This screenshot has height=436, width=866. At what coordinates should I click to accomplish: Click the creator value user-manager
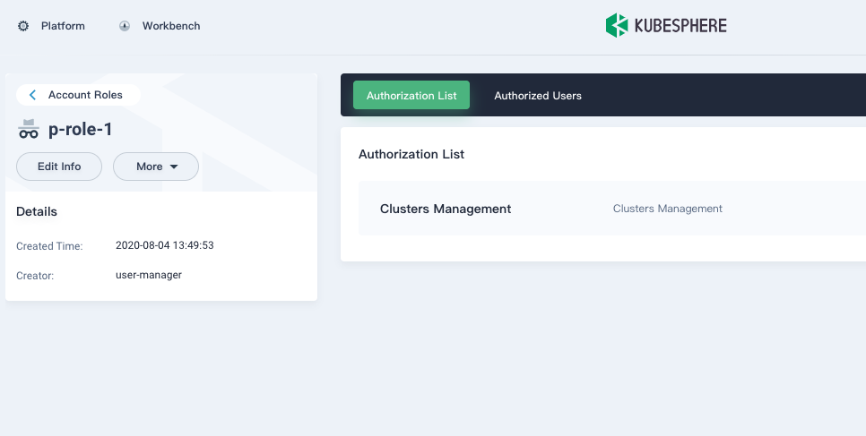(149, 275)
